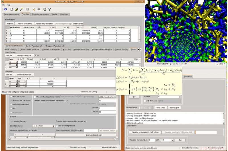Enable Use constant target temperature checkbox

point(35,97)
